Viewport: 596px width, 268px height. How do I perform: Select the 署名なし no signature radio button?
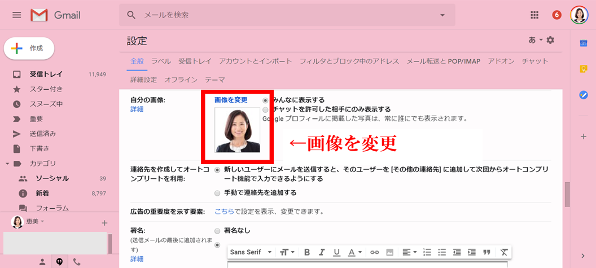pyautogui.click(x=217, y=231)
